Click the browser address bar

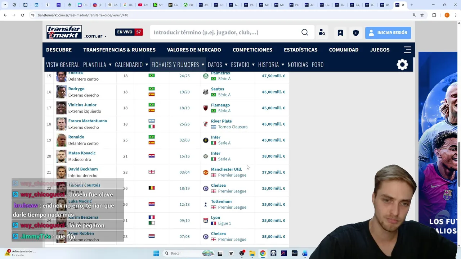(216, 15)
